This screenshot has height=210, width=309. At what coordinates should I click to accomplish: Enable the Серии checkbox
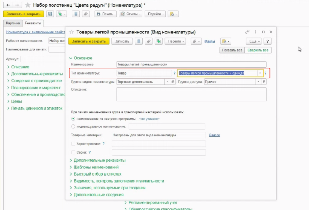point(73,153)
